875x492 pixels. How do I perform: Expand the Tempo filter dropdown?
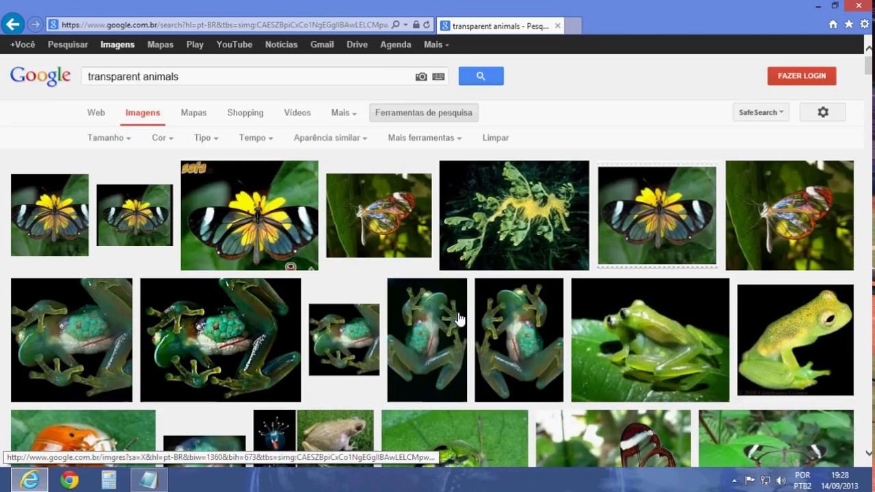256,137
